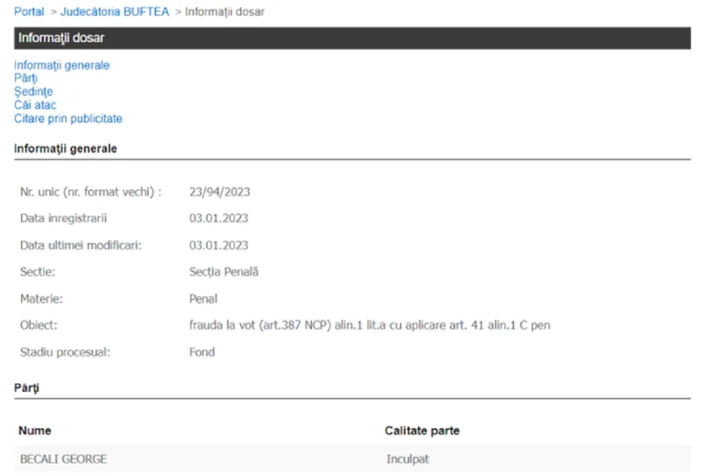The width and height of the screenshot is (701, 476).
Task: Select the Părți navigation link
Action: point(26,79)
